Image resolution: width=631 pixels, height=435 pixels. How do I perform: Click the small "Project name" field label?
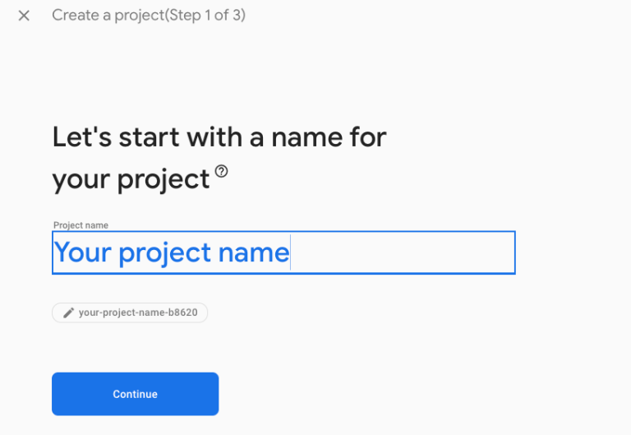[81, 225]
